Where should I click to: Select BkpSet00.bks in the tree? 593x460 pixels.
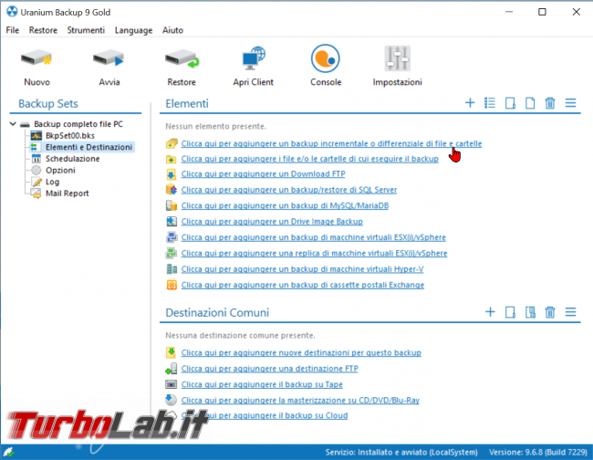[70, 135]
